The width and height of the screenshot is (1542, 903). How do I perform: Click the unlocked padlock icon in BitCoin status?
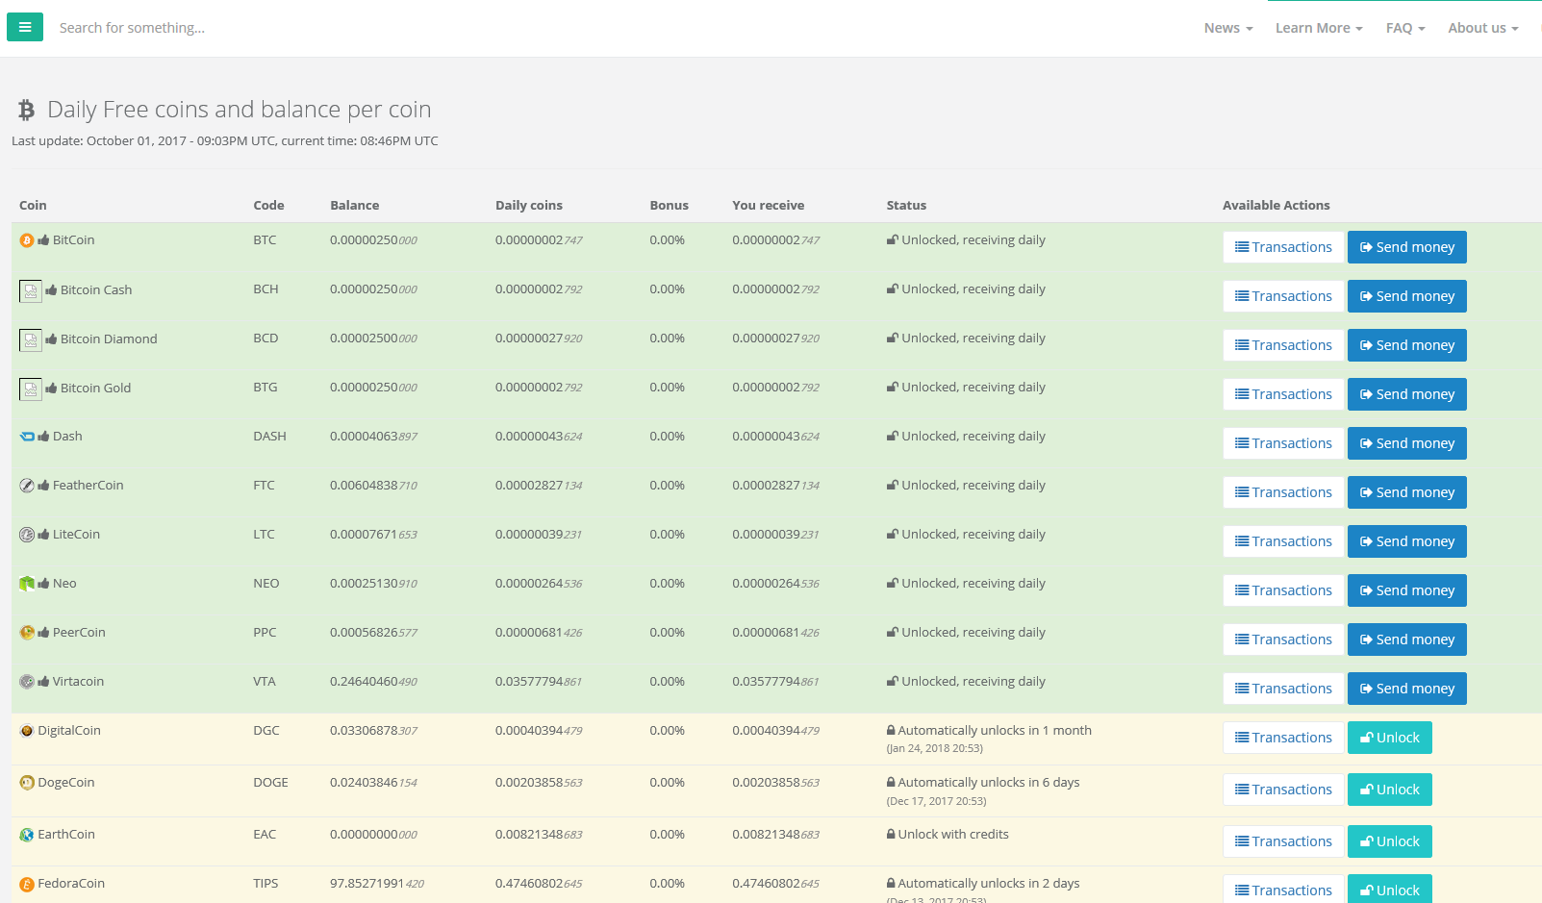893,240
